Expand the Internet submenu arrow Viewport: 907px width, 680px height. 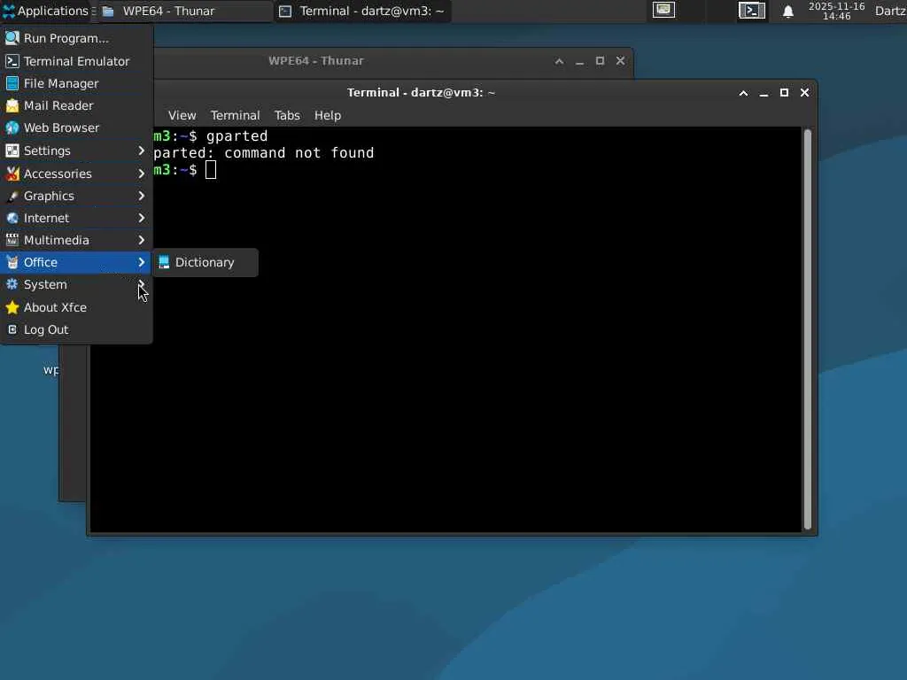pyautogui.click(x=141, y=218)
